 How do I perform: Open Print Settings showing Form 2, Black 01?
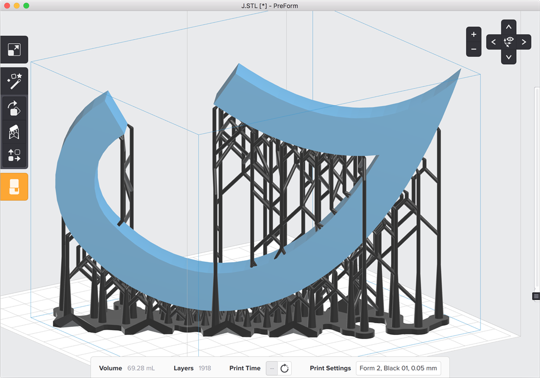click(398, 368)
